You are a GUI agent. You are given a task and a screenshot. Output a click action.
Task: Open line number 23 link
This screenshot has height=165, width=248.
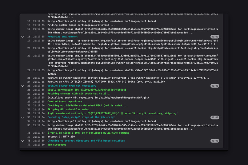coord(29,78)
